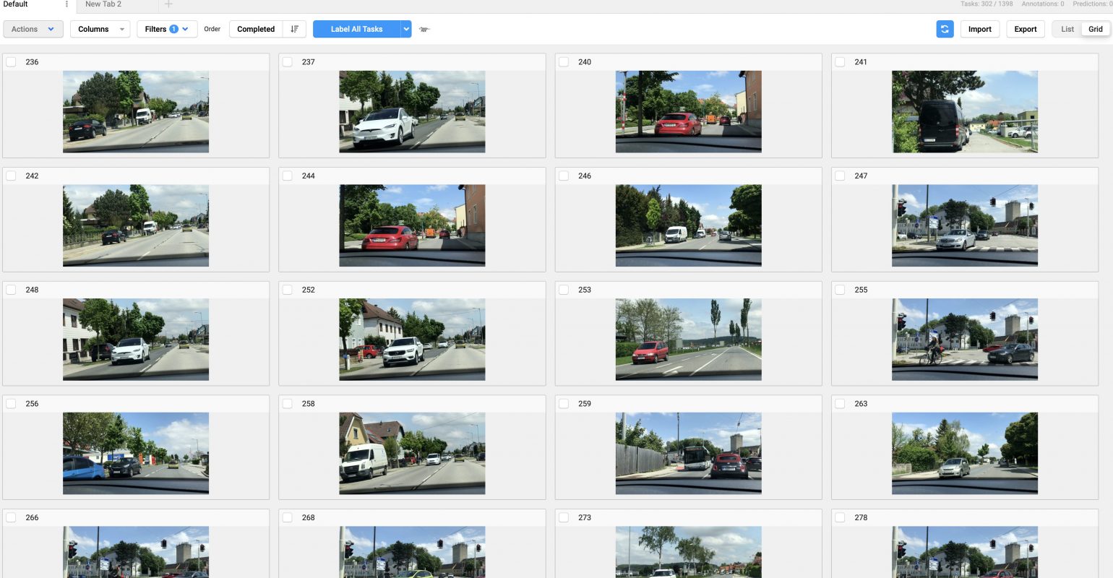Open task 248 image thumbnail
Viewport: 1113px width, 578px height.
point(136,340)
